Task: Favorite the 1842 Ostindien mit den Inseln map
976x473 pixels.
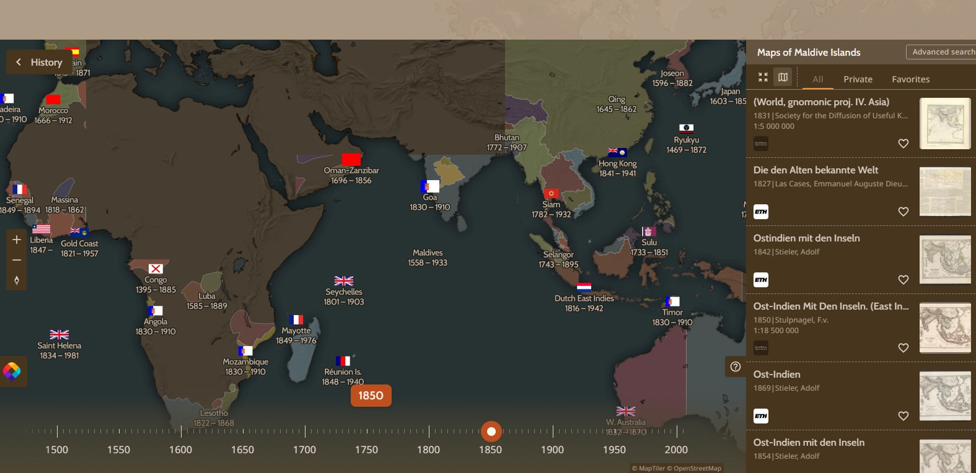Action: [x=903, y=280]
